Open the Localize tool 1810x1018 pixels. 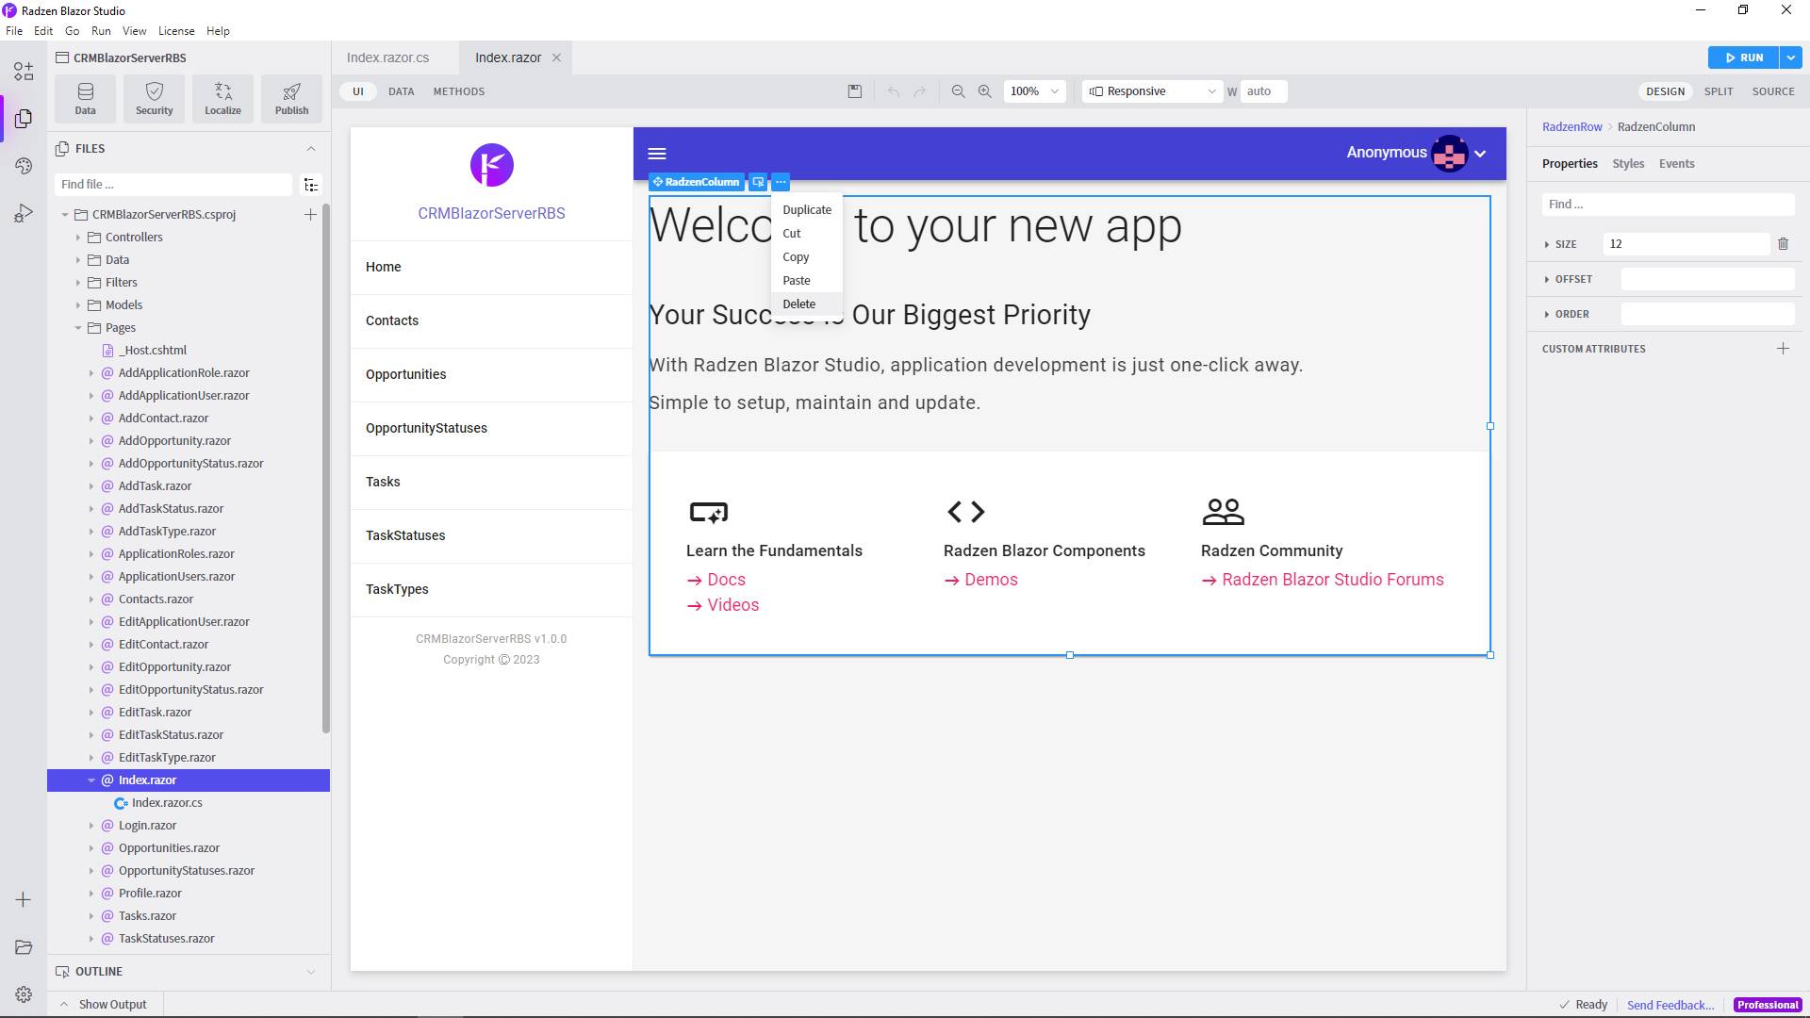click(223, 99)
